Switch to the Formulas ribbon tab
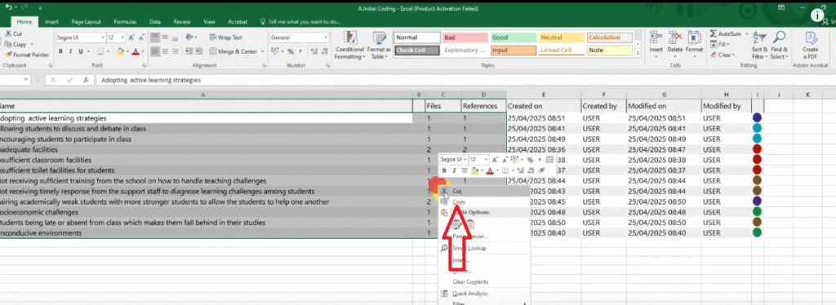The image size is (836, 305). coord(125,22)
